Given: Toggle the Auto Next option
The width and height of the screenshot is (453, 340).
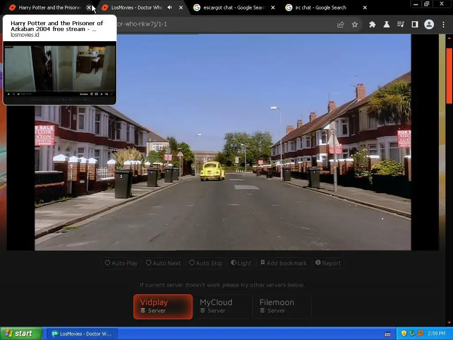Looking at the screenshot, I should pos(163,263).
